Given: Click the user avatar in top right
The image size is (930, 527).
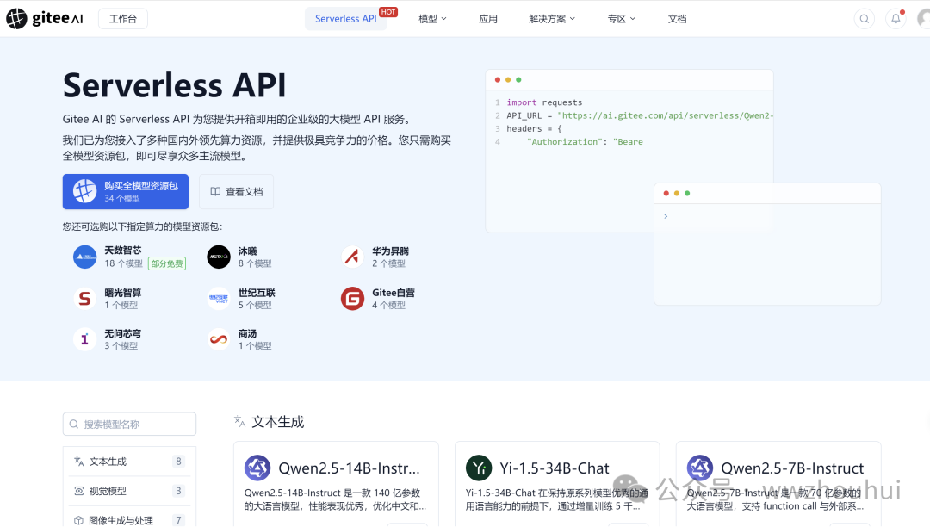Looking at the screenshot, I should click(x=923, y=19).
